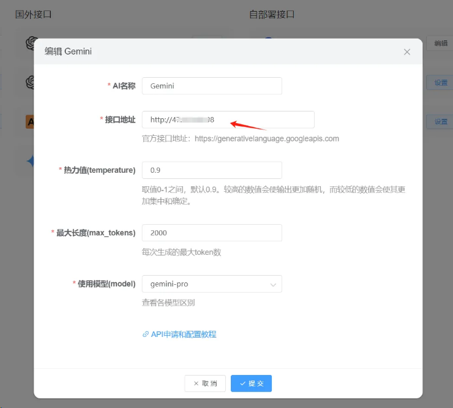
Task: Click the 编辑 button in the background page
Action: (x=440, y=43)
